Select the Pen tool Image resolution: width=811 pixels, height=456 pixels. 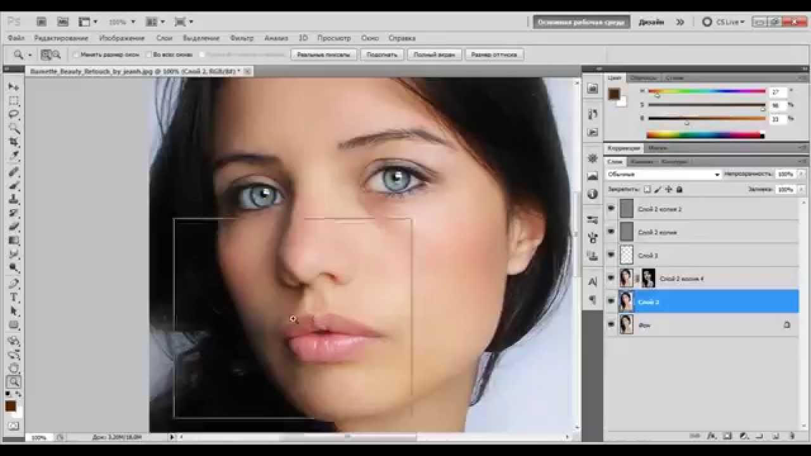pos(13,284)
